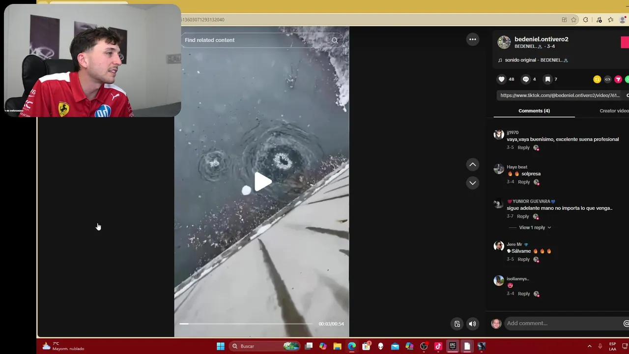This screenshot has width=629, height=354.
Task: Open Epic Games Launcher from taskbar
Action: (x=453, y=346)
